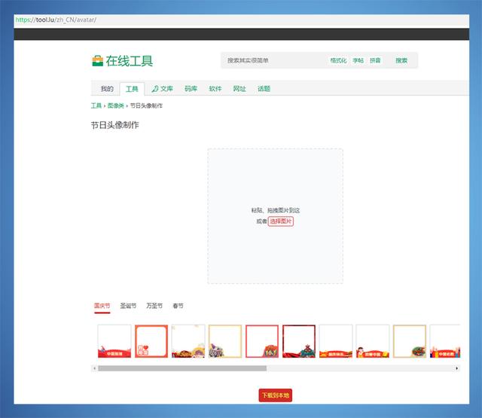Select the seventh 国庆快乐 avatar frame
This screenshot has height=418, width=482.
pos(336,341)
